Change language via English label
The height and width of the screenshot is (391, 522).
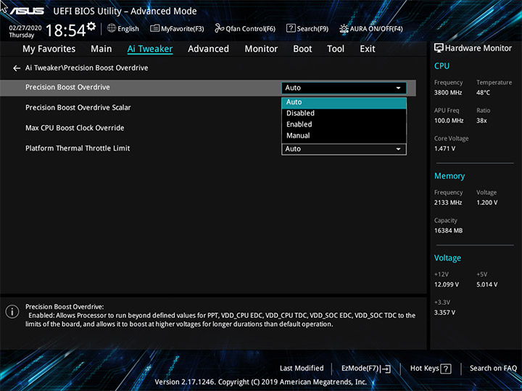128,29
